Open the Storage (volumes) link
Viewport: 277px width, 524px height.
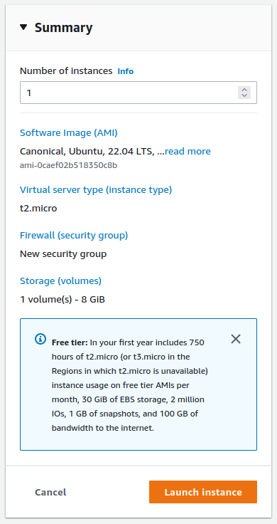60,281
